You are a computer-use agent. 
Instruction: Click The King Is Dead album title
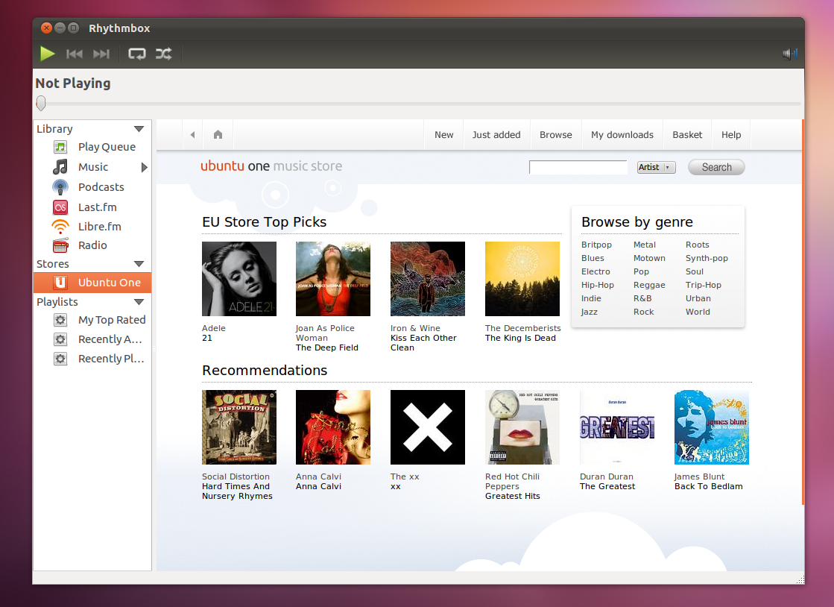point(520,338)
